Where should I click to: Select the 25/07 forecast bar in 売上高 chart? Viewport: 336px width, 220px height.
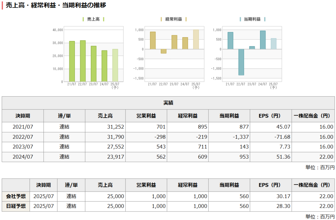pyautogui.click(x=115, y=65)
